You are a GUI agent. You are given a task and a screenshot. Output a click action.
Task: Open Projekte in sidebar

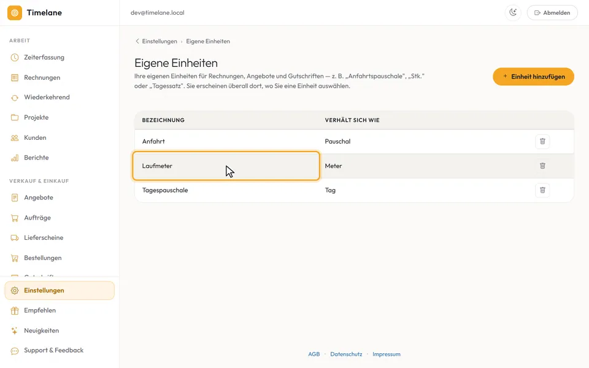click(x=60, y=118)
